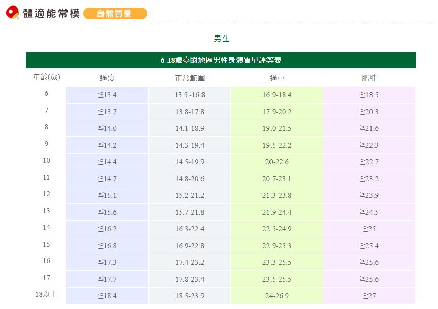438x309 pixels.
Task: Click the 男生 section title
Action: pos(221,39)
